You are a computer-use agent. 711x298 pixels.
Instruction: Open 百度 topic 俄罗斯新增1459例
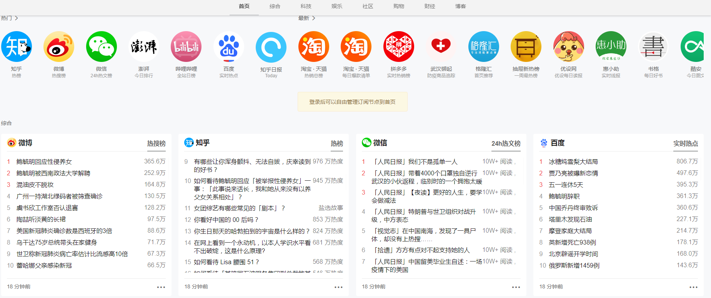point(574,266)
